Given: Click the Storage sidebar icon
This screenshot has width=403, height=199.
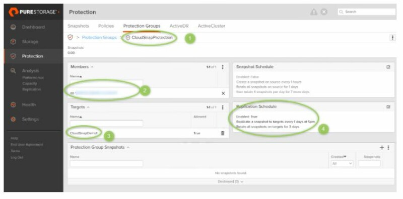Looking at the screenshot, I should pos(14,42).
